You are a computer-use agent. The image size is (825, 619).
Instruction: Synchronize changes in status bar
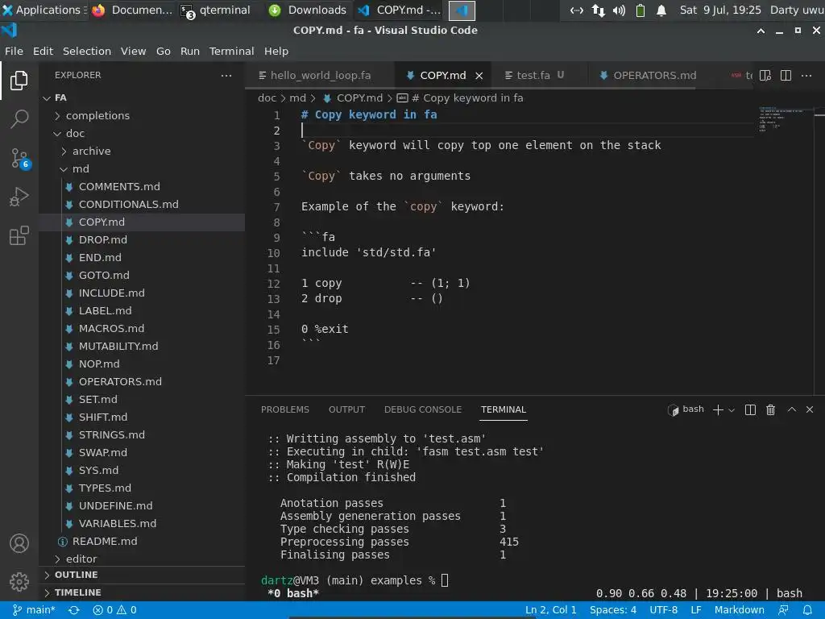coord(74,610)
